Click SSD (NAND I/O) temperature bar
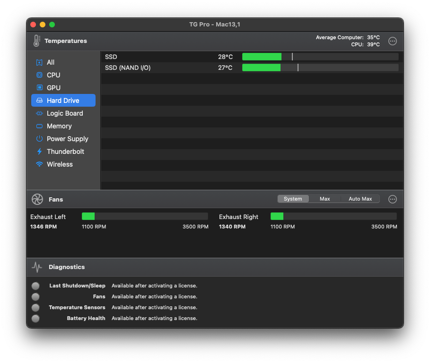 tap(320, 68)
